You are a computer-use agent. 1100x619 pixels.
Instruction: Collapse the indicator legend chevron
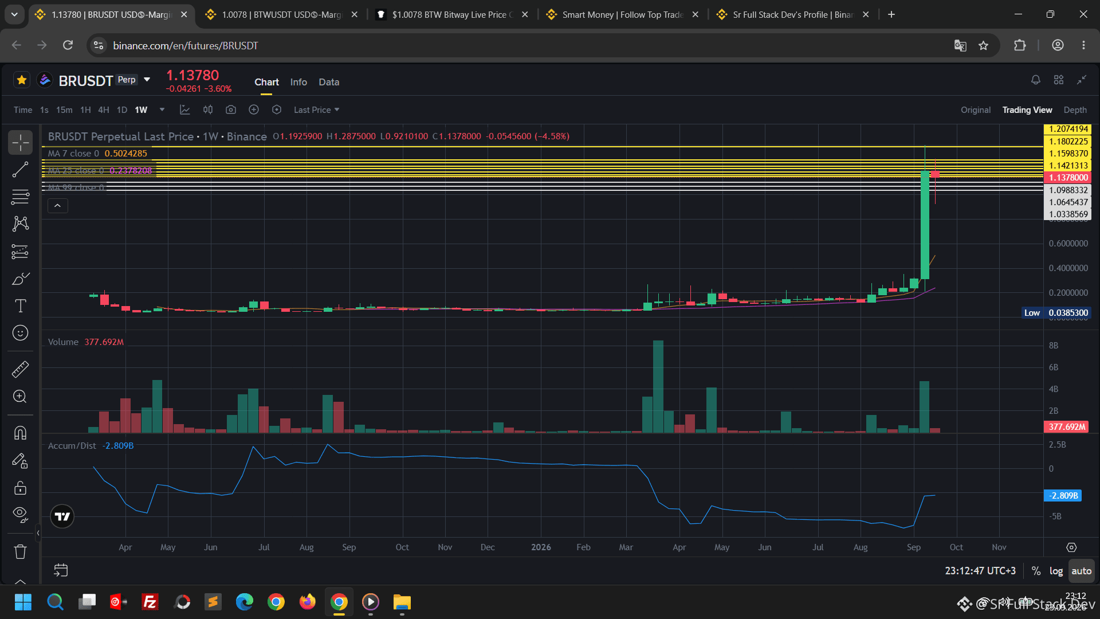coord(57,205)
